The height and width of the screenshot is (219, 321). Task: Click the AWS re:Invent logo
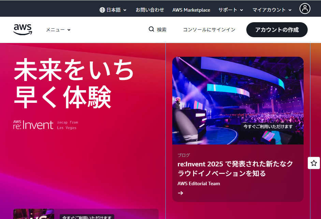point(33,125)
